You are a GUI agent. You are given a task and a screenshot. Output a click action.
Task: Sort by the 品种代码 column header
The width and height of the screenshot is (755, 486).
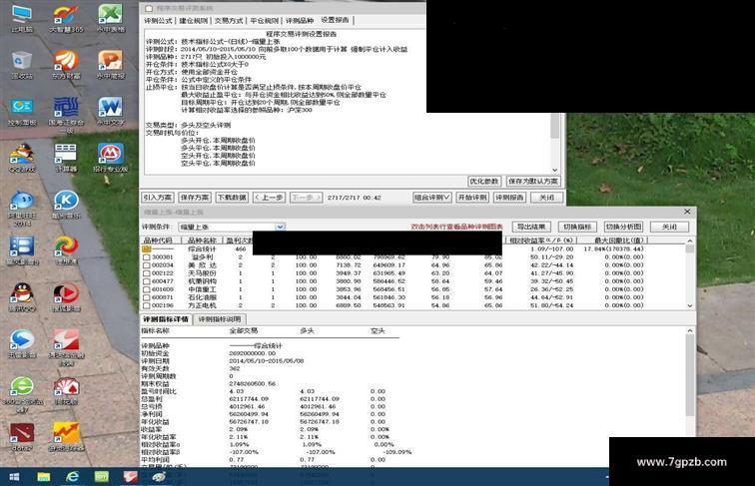159,241
